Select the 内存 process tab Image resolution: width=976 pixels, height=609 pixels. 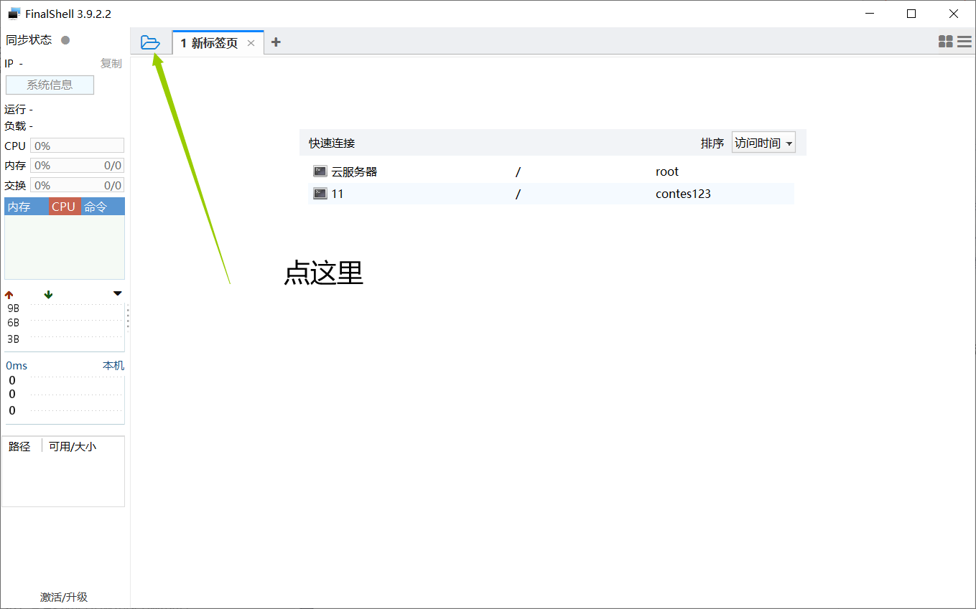pos(27,207)
